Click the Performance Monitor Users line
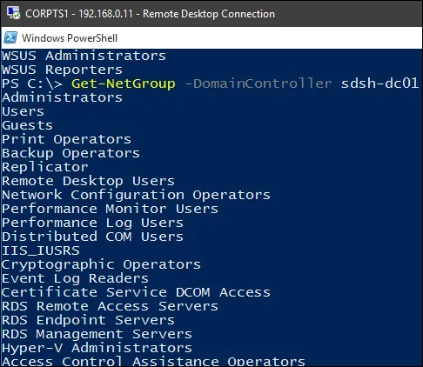Screen dimensions: 423x367 [x=110, y=209]
